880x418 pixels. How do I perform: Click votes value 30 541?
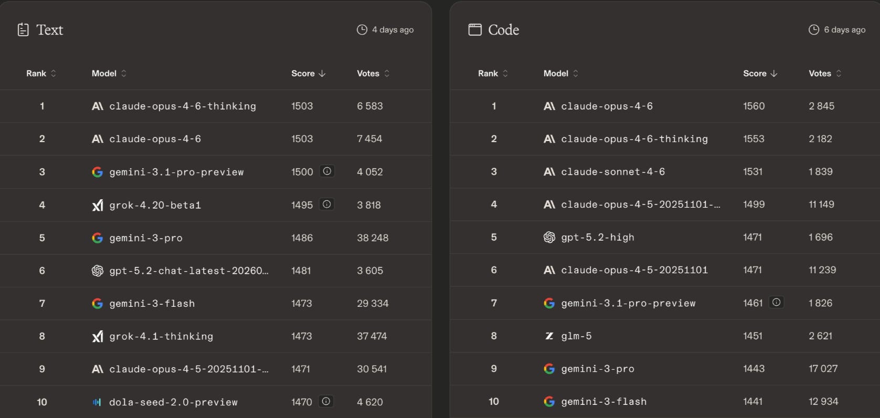[x=372, y=369]
